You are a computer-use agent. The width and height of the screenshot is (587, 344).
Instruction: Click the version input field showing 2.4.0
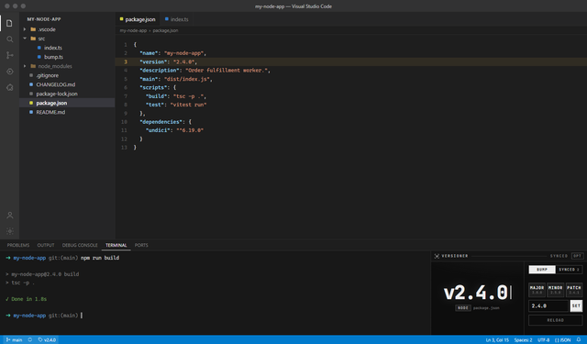[548, 305]
